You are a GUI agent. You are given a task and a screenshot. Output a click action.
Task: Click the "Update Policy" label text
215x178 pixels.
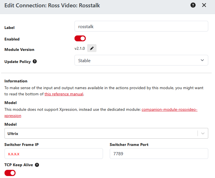[x=17, y=62]
